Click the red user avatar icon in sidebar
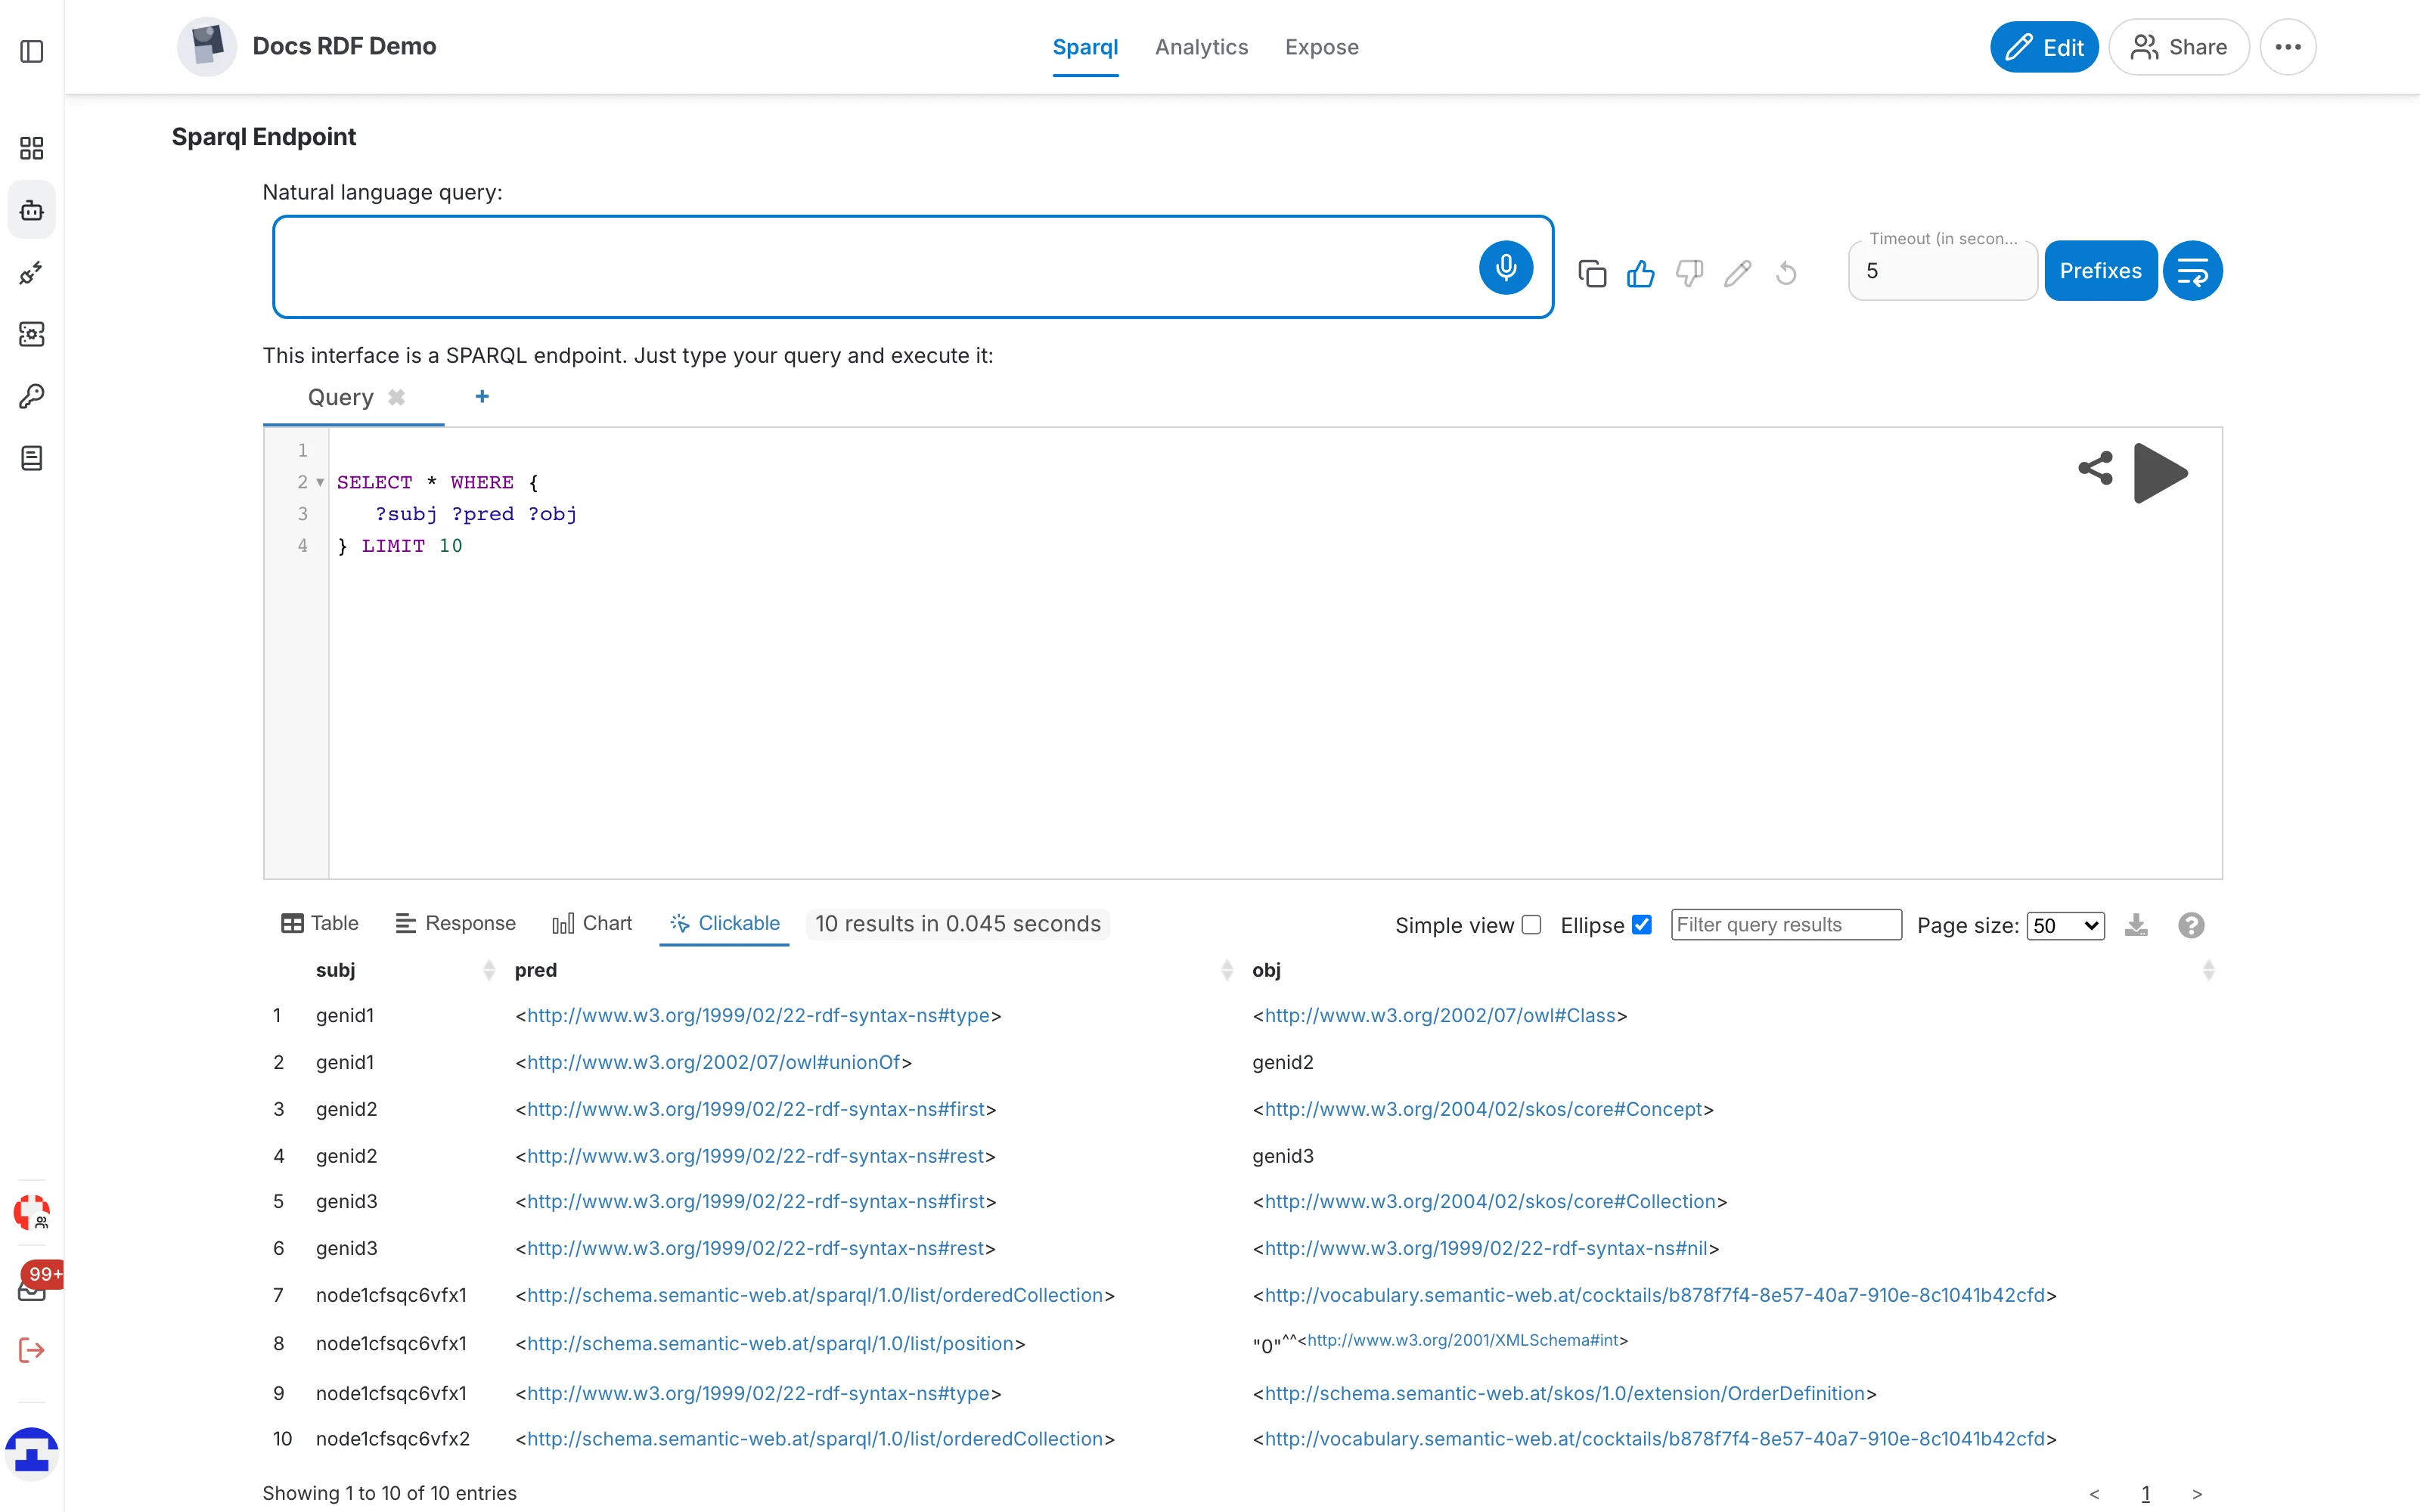Screen dimensions: 2420x1512 32,1212
